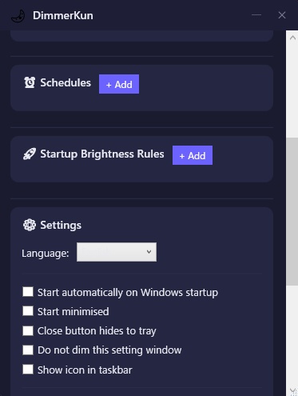Select the Settings section heading
This screenshot has height=396, width=298.
click(x=61, y=226)
